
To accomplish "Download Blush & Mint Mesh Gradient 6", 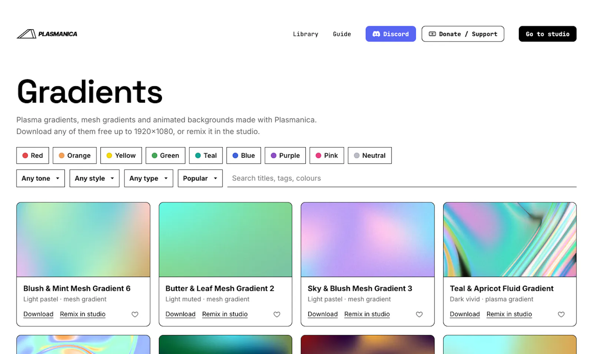I will point(38,314).
